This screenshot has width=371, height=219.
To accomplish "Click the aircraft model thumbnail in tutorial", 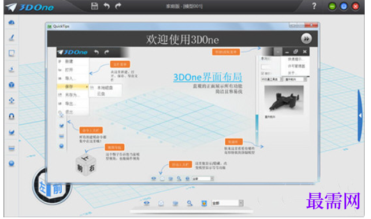I will [284, 100].
